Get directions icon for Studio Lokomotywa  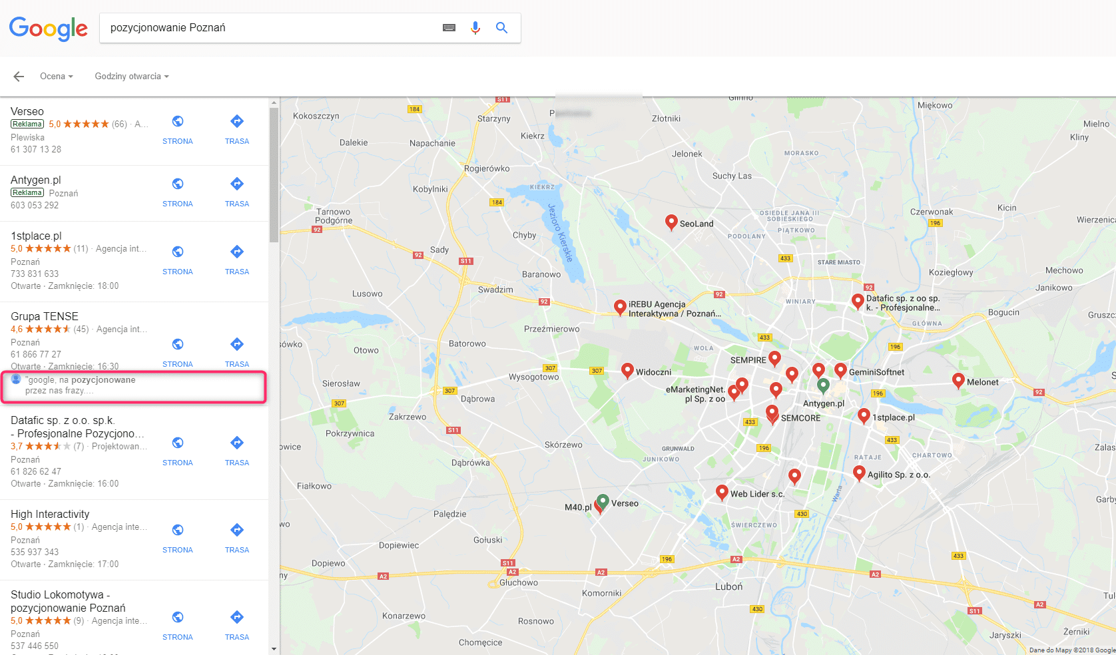pos(237,617)
